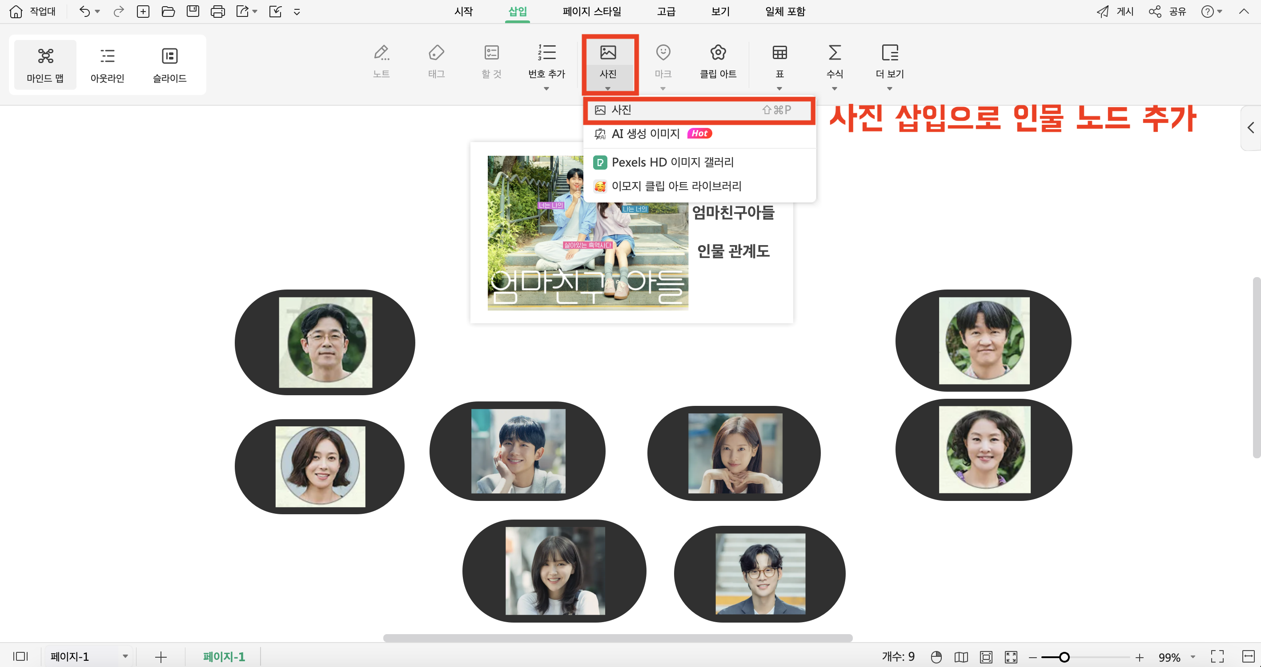Choose Pexels HD 이미지 갤러리
Viewport: 1261px width, 667px height.
point(699,163)
